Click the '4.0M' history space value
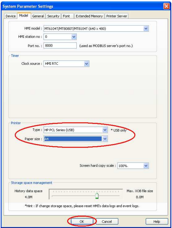 pyautogui.click(x=28, y=197)
